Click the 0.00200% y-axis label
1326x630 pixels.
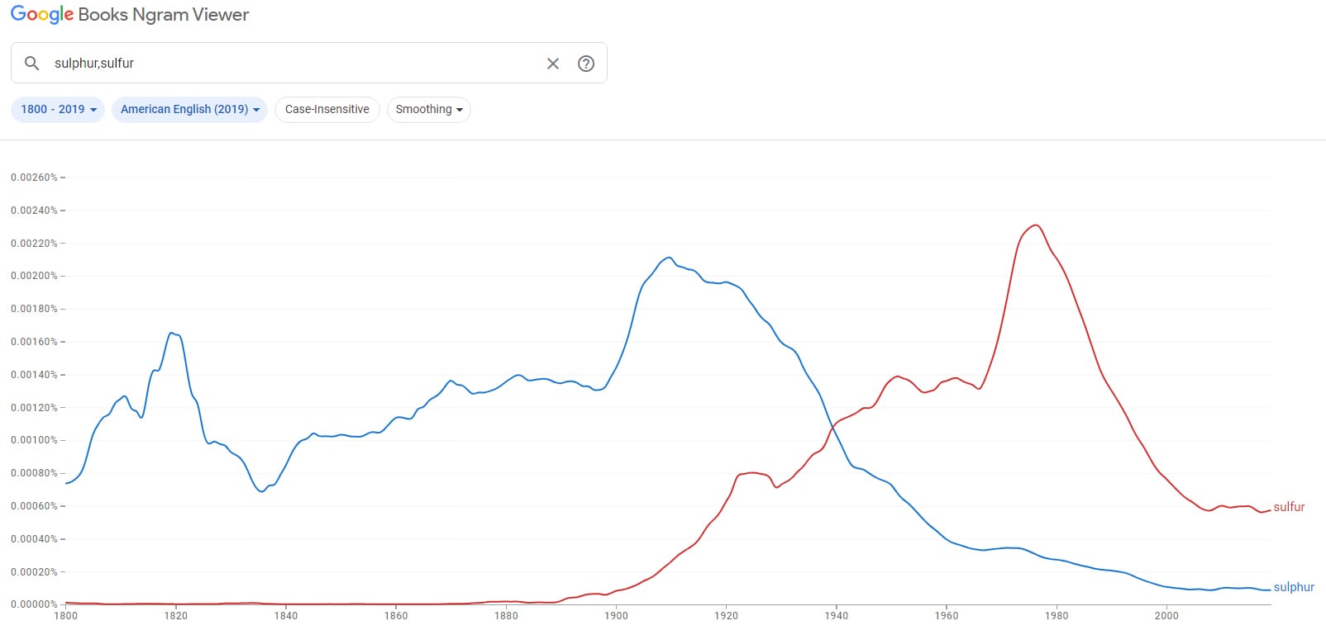34,276
